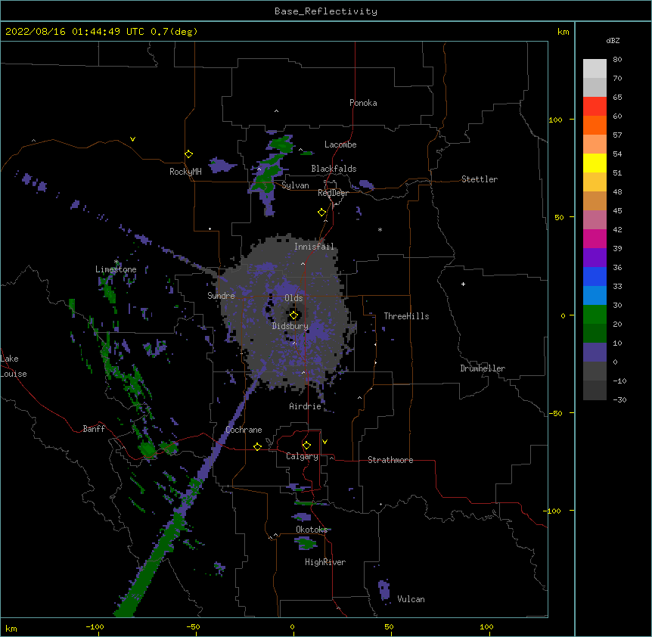Choose the mauve 42-45 dBZ legend swatch
Screen dimensions: 652x637
pos(595,220)
